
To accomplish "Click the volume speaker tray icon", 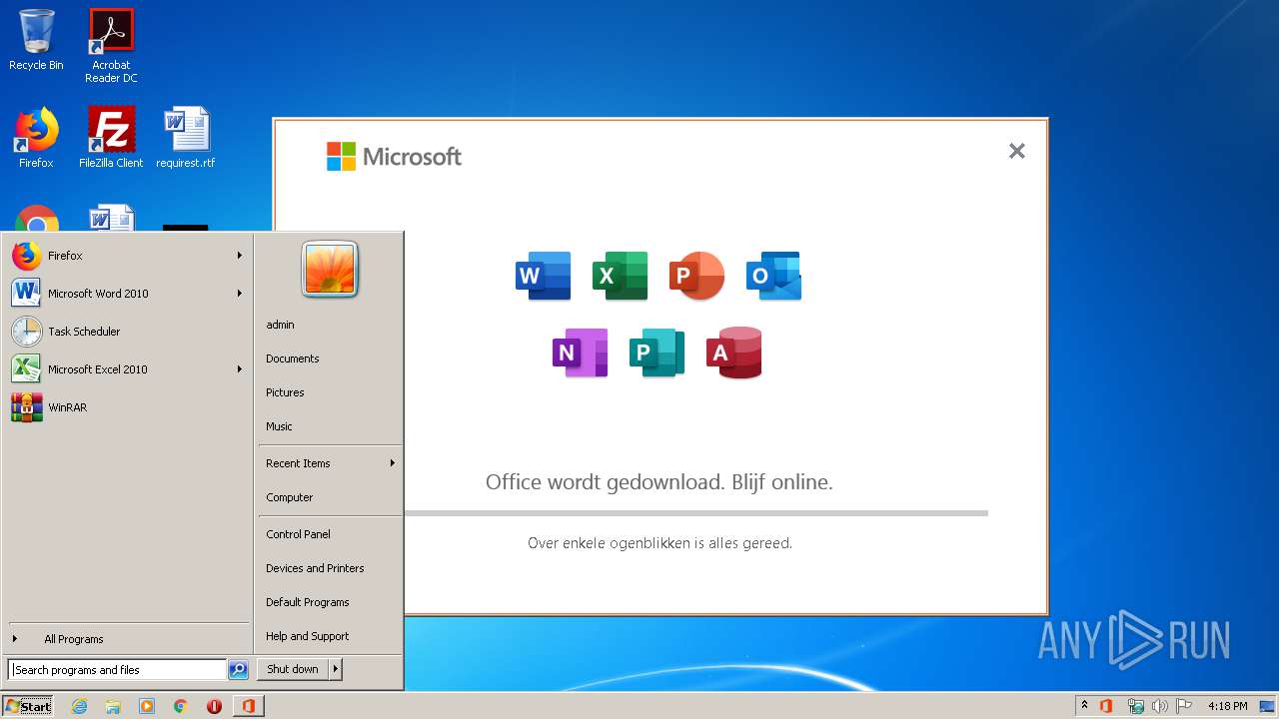I will point(1160,706).
